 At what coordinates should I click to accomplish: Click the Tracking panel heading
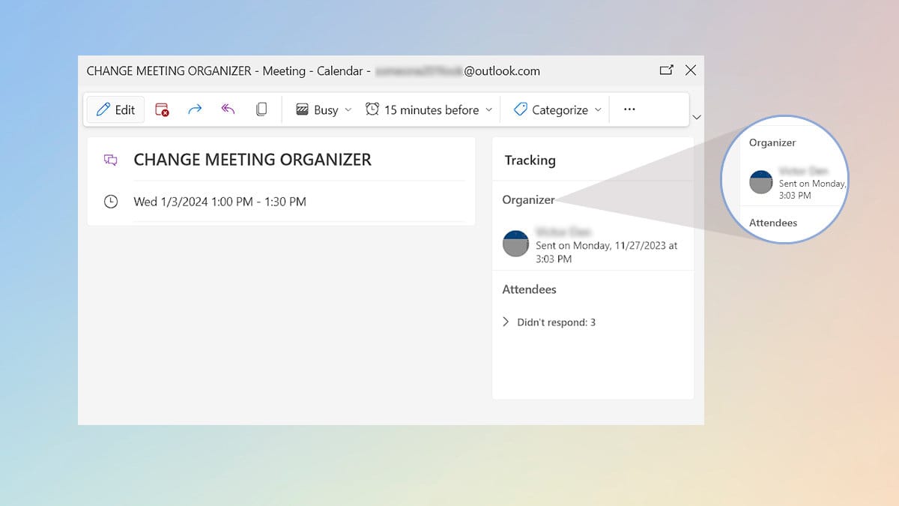(x=530, y=160)
